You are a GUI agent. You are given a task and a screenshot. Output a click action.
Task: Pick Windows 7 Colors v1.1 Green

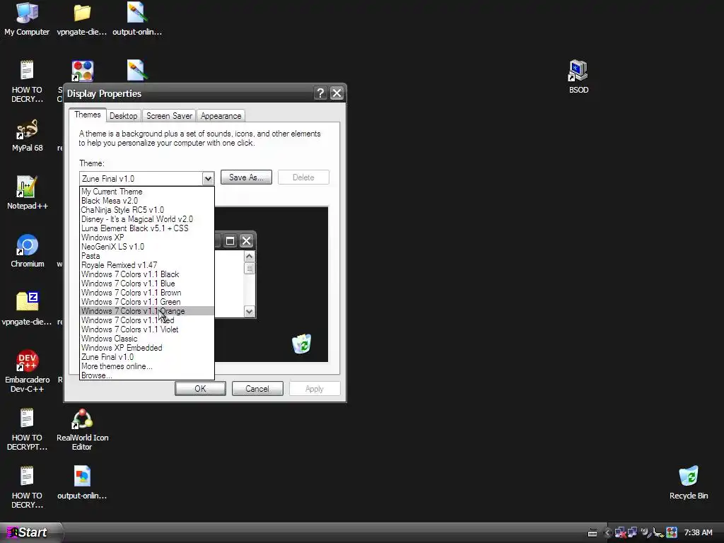(147, 302)
